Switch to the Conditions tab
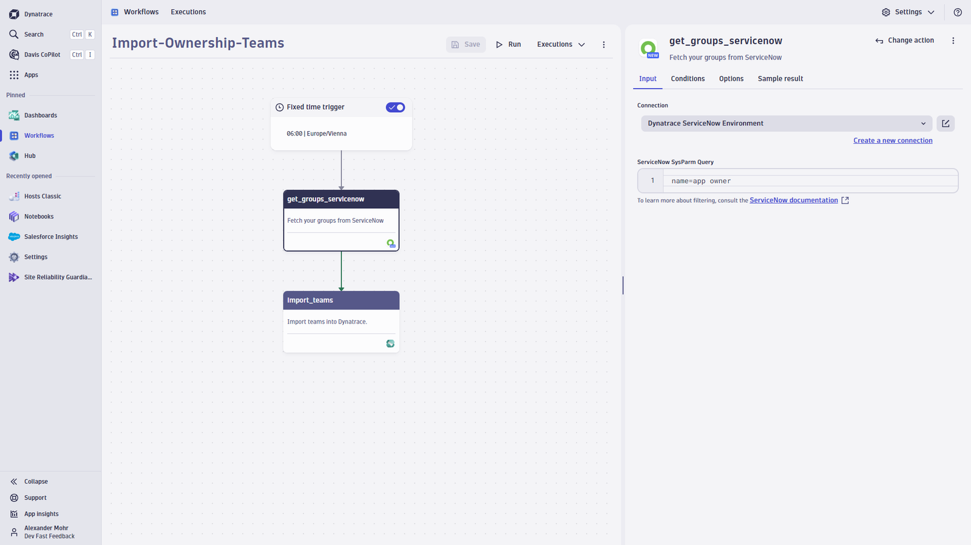The width and height of the screenshot is (971, 545). (x=688, y=79)
